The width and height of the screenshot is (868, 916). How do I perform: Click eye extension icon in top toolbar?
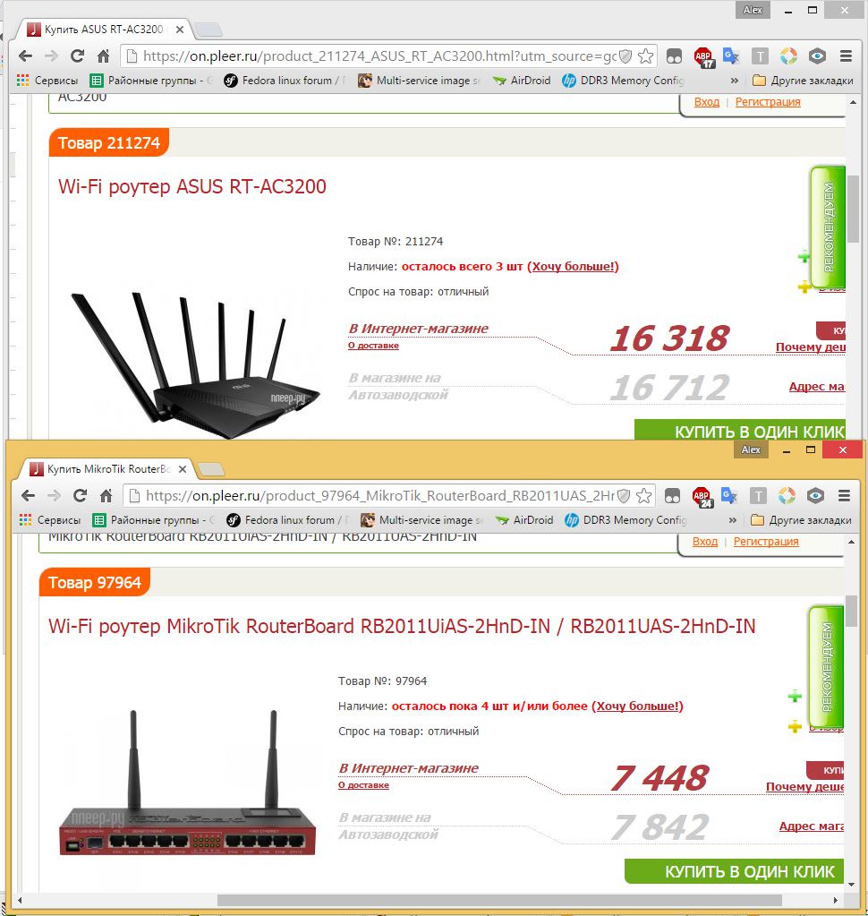(x=817, y=56)
